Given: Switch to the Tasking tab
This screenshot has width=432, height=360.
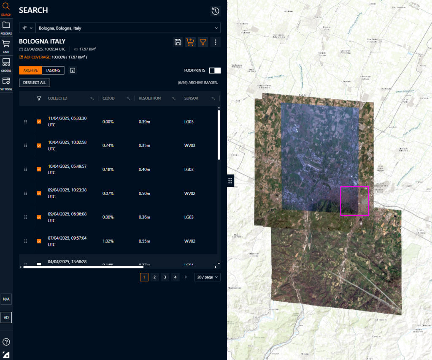Looking at the screenshot, I should click(x=53, y=70).
